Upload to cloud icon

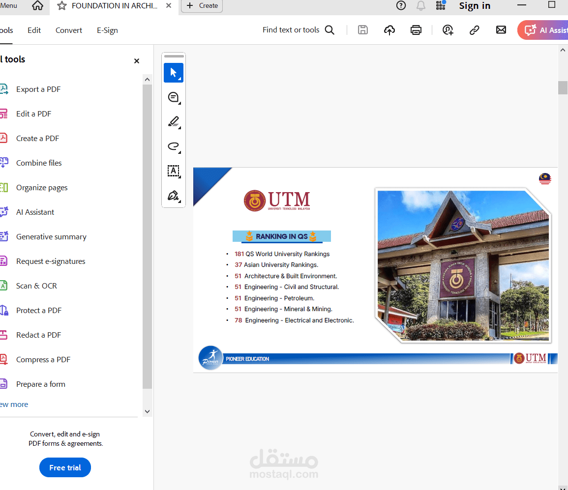[389, 30]
